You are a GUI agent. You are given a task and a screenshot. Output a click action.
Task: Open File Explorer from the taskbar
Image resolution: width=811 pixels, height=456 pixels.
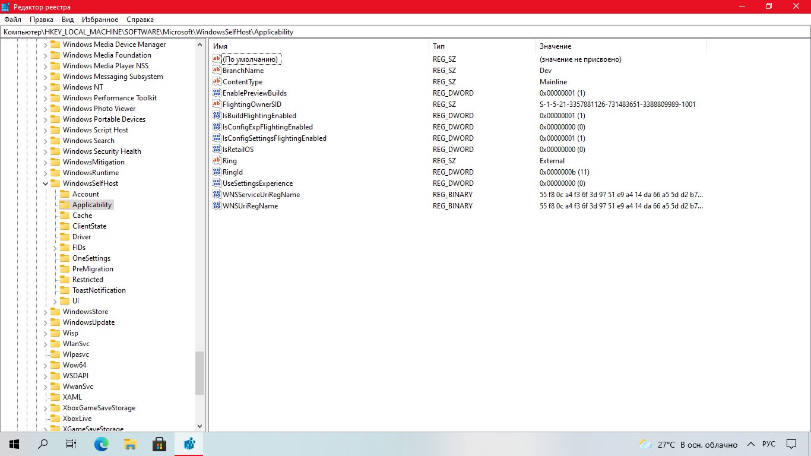coord(131,444)
